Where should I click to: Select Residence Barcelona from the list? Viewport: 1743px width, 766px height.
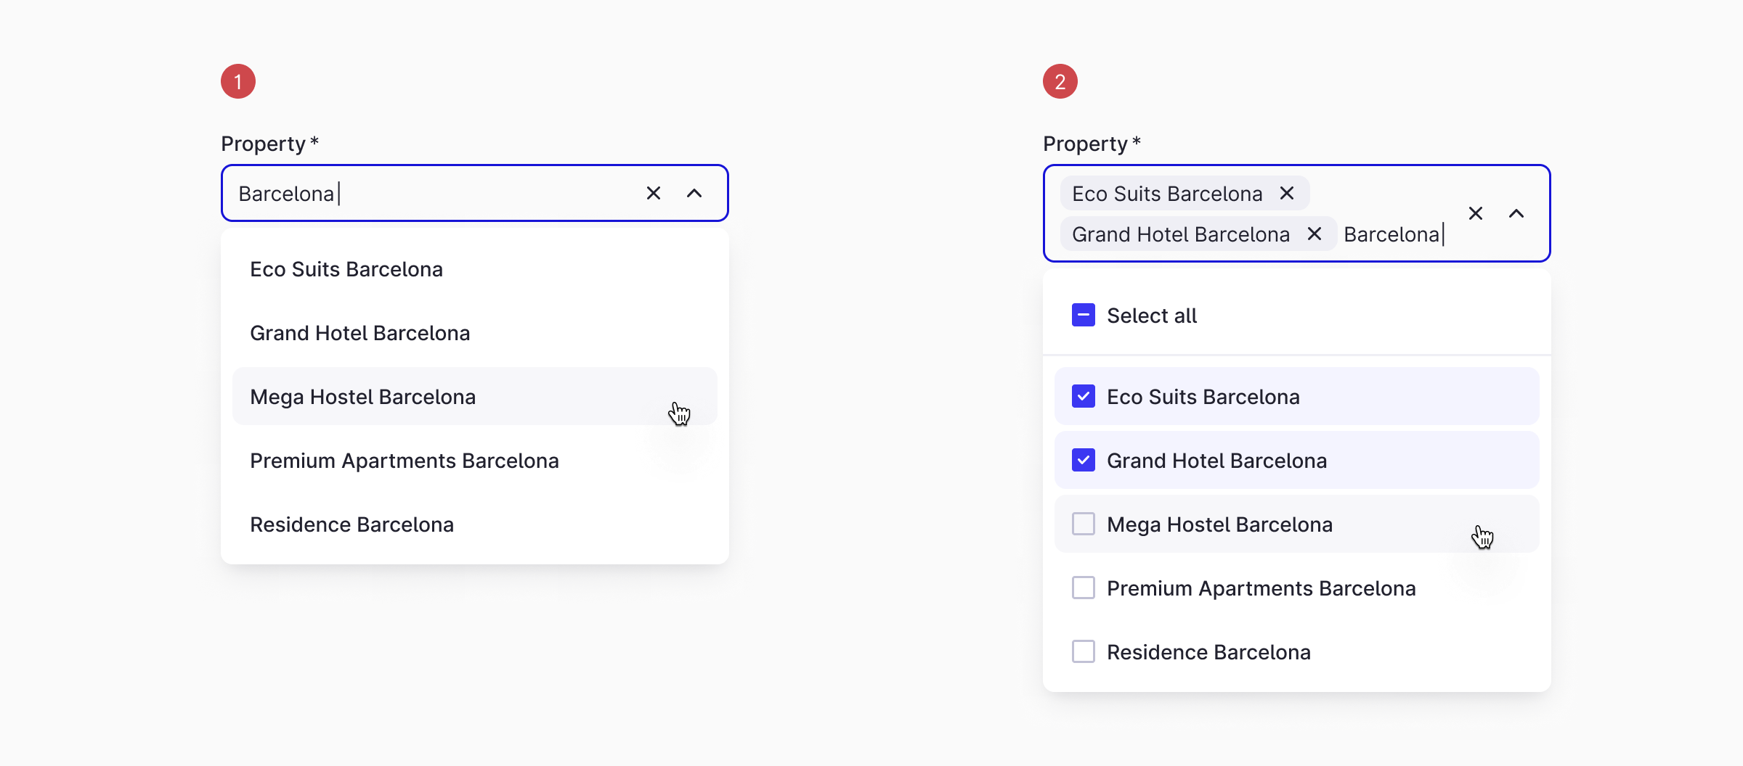(352, 524)
